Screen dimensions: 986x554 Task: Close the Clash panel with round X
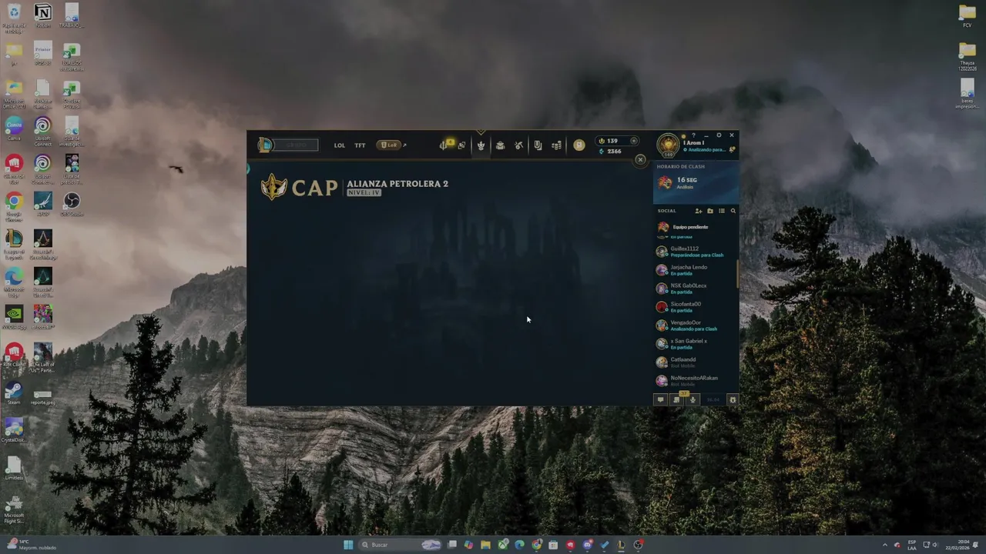coord(640,160)
